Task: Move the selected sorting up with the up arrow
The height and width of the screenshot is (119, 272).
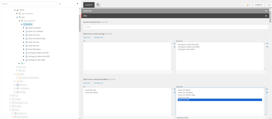Action: coord(267,44)
